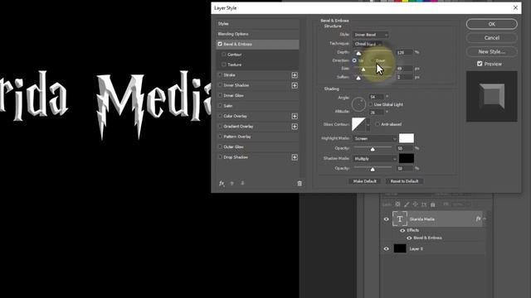Click the New Style... button

(492, 51)
